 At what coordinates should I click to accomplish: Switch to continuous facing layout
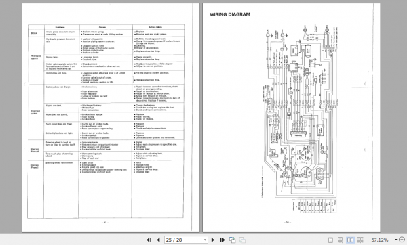click(360, 240)
